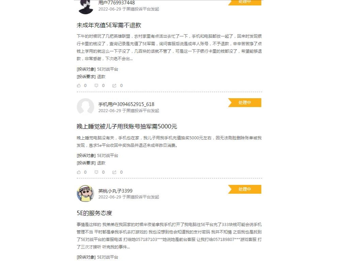Open comments on 抽军需5000元 complaint
The height and width of the screenshot is (261, 337).
coord(96,172)
